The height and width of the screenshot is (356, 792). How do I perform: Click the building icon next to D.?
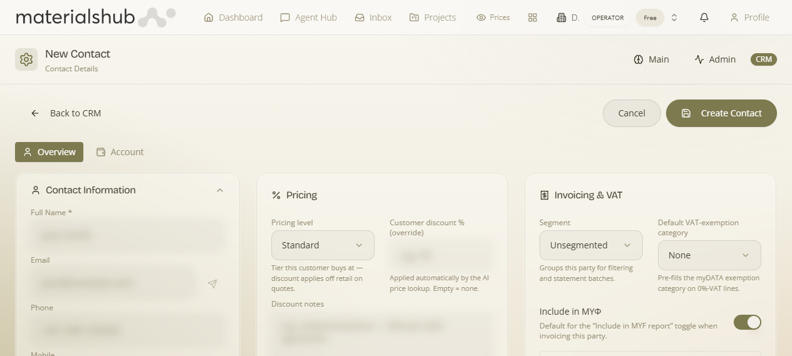click(561, 18)
